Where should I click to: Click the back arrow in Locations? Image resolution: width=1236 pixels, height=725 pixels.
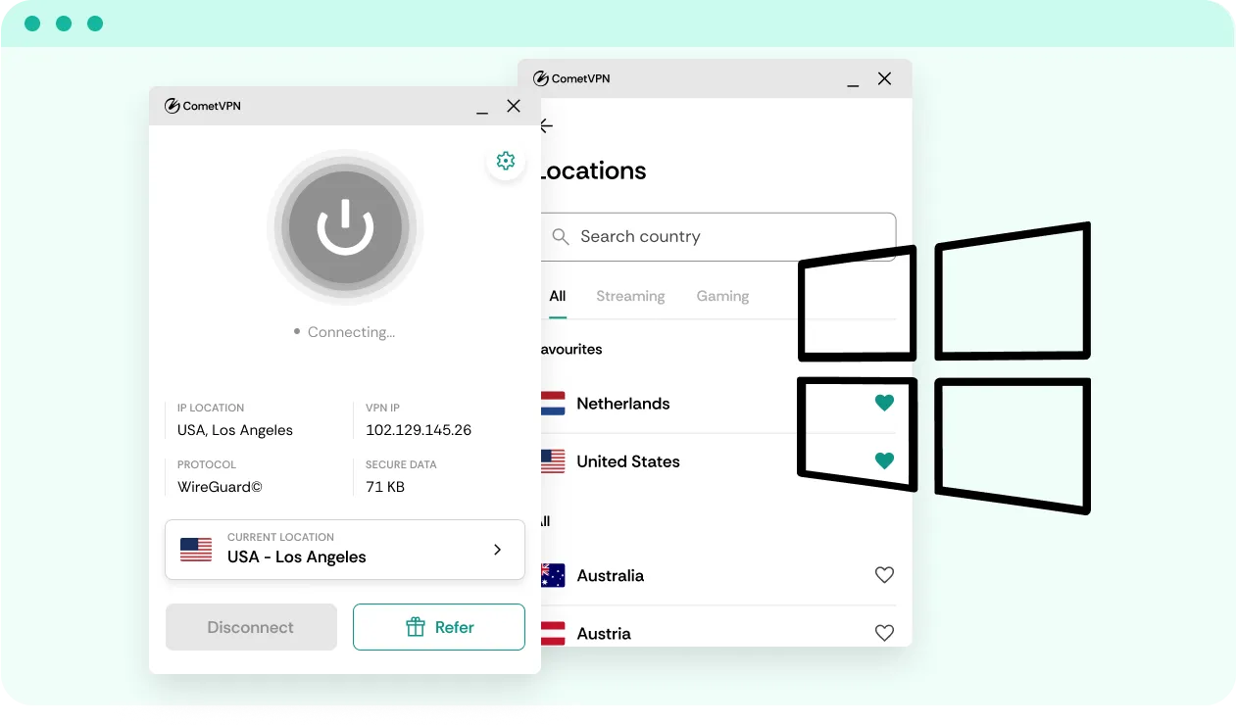547,126
